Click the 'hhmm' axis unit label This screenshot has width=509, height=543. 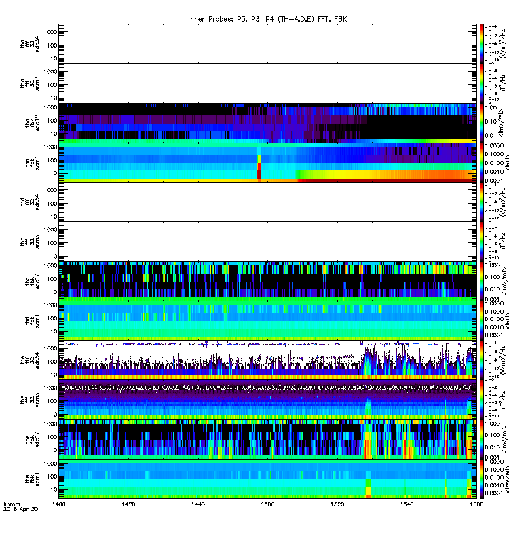[x=12, y=504]
